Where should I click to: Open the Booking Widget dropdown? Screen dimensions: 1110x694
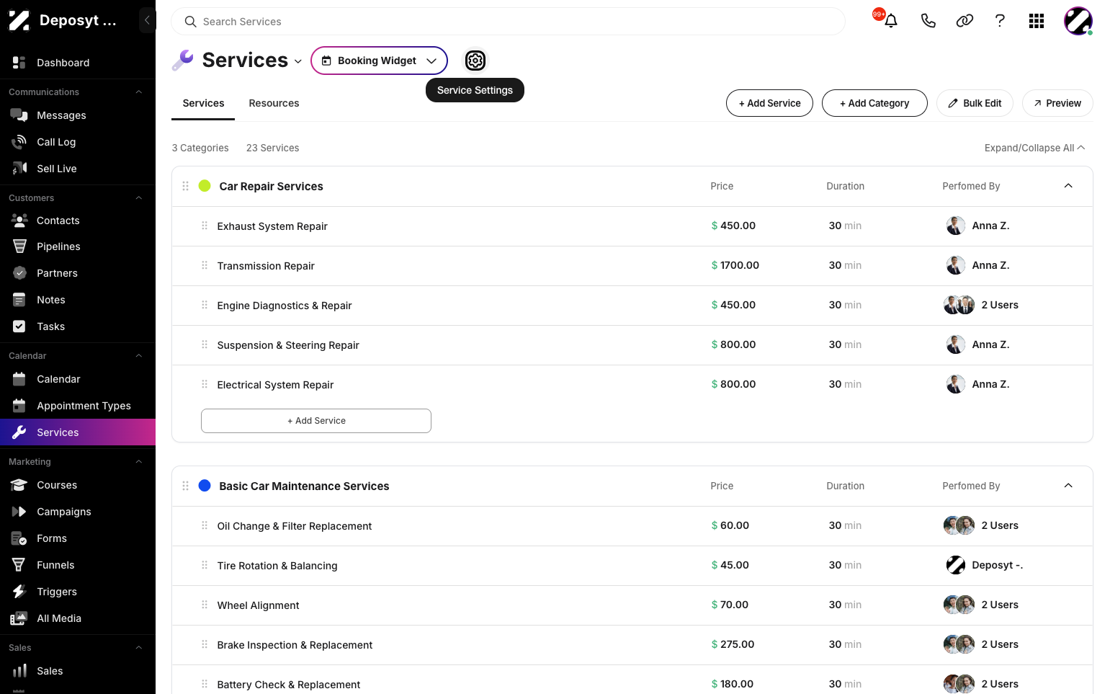pos(379,61)
